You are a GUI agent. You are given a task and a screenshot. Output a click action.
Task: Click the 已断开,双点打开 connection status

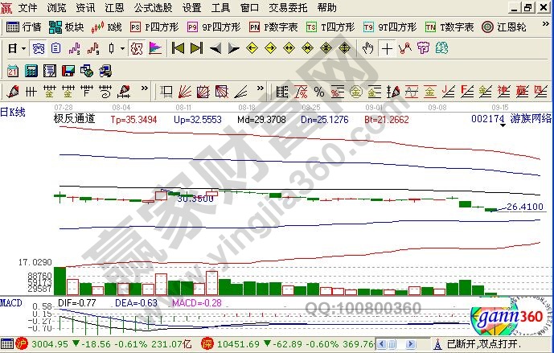click(x=484, y=344)
